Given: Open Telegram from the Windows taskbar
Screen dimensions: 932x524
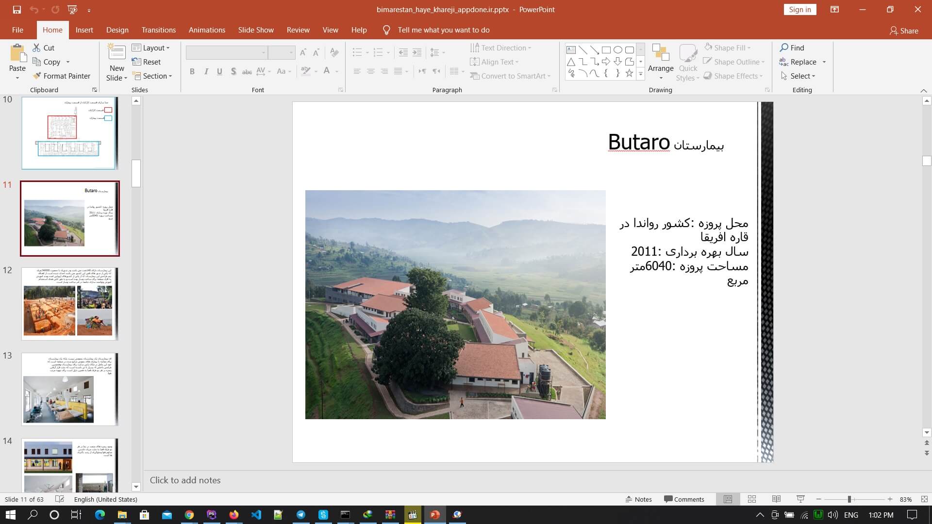Looking at the screenshot, I should pyautogui.click(x=301, y=515).
